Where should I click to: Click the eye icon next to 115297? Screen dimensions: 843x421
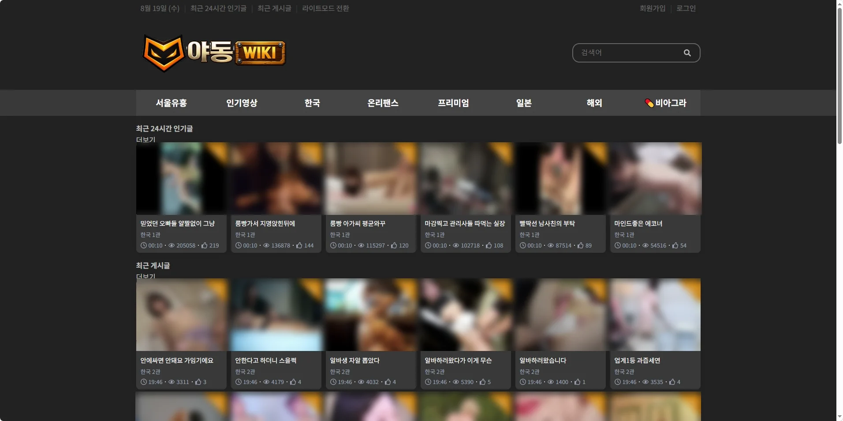pos(361,245)
